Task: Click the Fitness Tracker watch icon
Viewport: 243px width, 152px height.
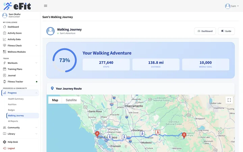Action: tap(4, 82)
